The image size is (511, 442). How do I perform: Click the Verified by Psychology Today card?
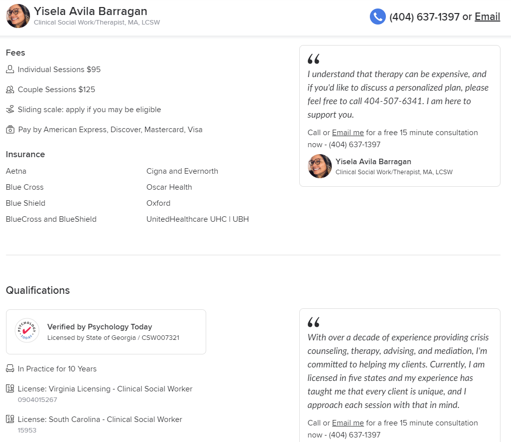106,332
